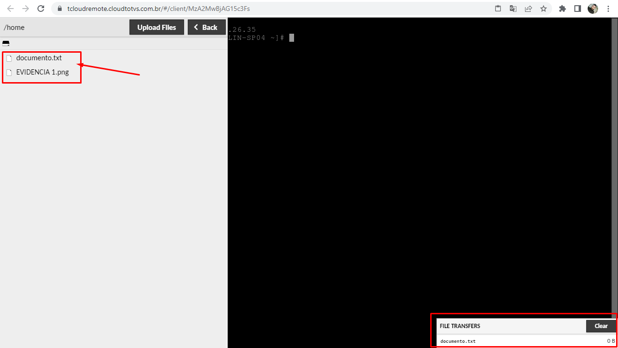Toggle browser side panel
The height and width of the screenshot is (348, 618).
(578, 9)
